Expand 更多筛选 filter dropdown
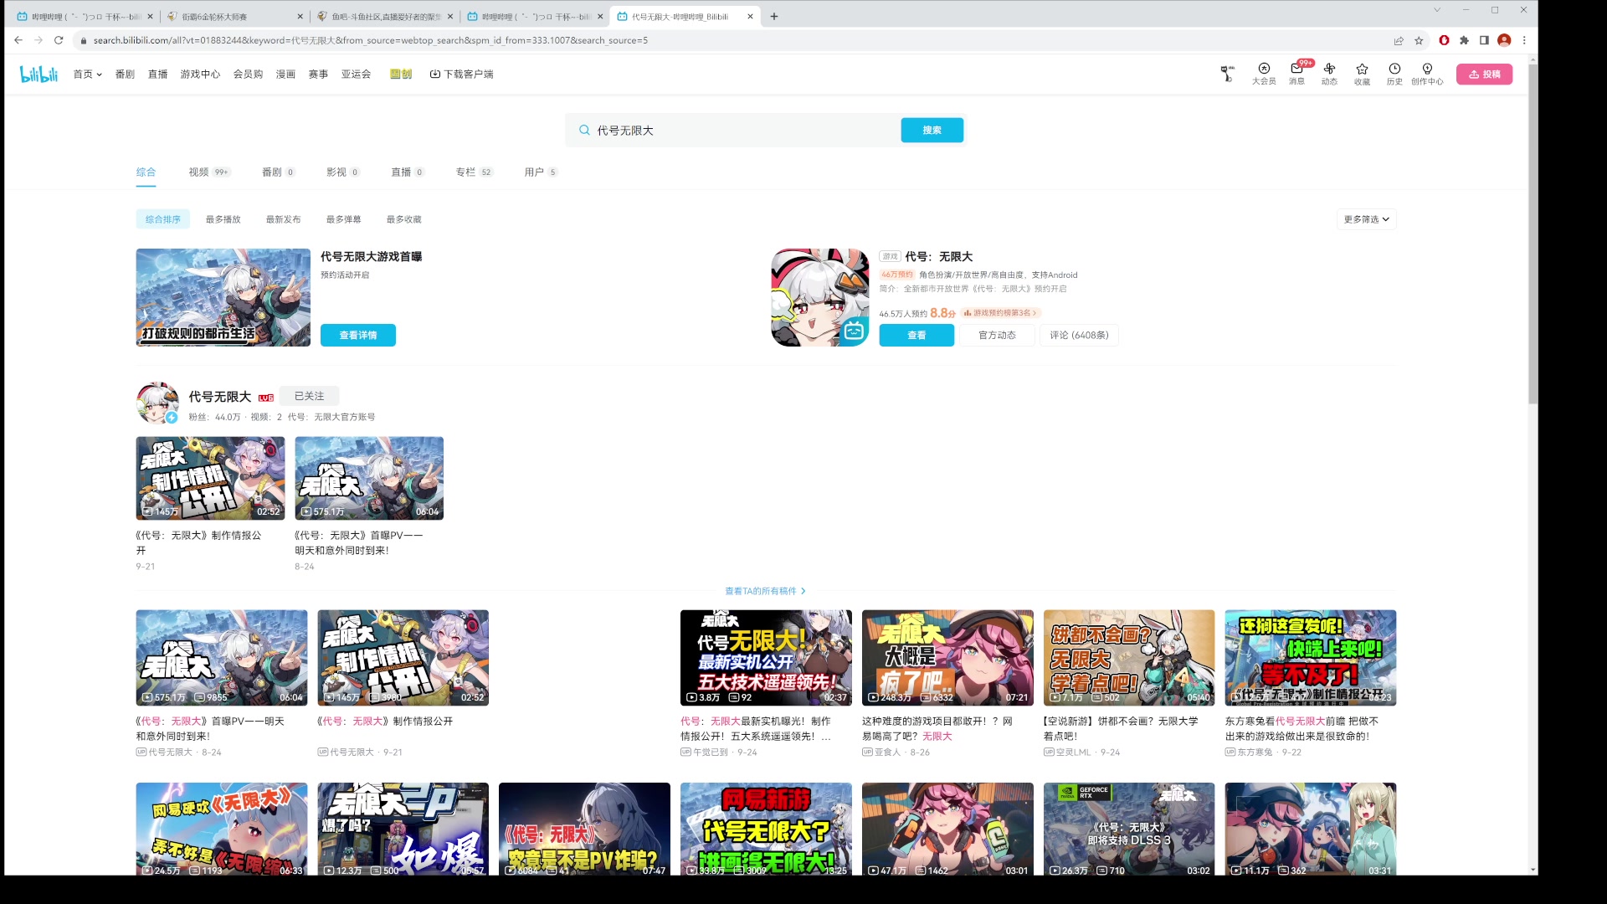Image resolution: width=1607 pixels, height=904 pixels. pyautogui.click(x=1366, y=219)
